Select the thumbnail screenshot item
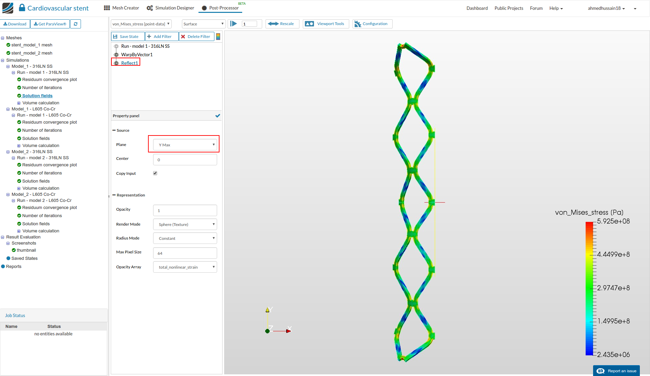The image size is (650, 376). pos(26,250)
